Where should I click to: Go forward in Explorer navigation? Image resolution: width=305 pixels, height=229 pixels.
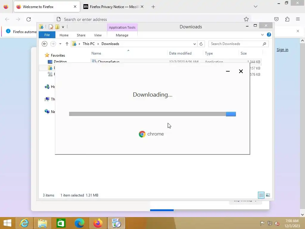coord(53,44)
